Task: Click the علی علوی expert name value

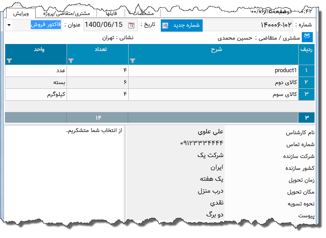Action: pos(211,132)
